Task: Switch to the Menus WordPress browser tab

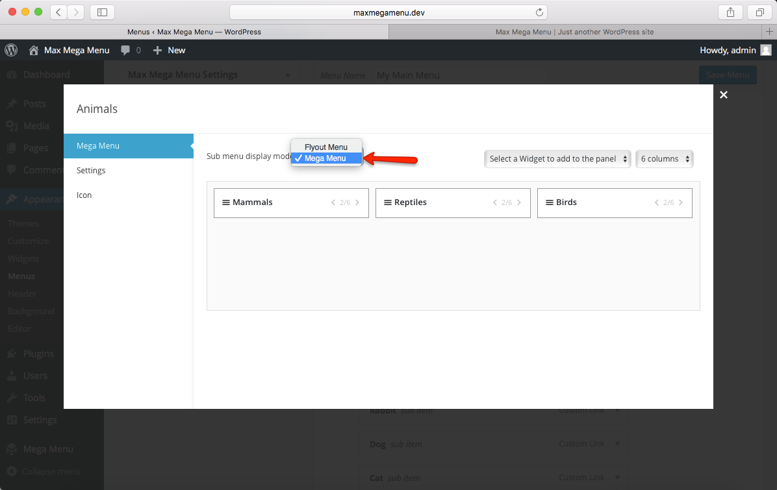Action: 194,32
